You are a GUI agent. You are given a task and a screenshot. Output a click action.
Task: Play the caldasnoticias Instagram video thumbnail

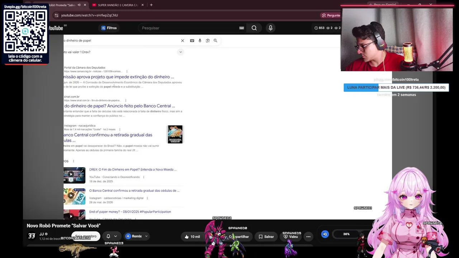pyautogui.click(x=75, y=196)
